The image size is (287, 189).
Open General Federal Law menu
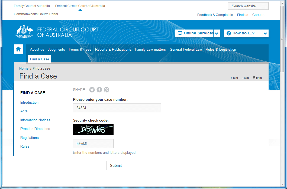click(x=186, y=49)
